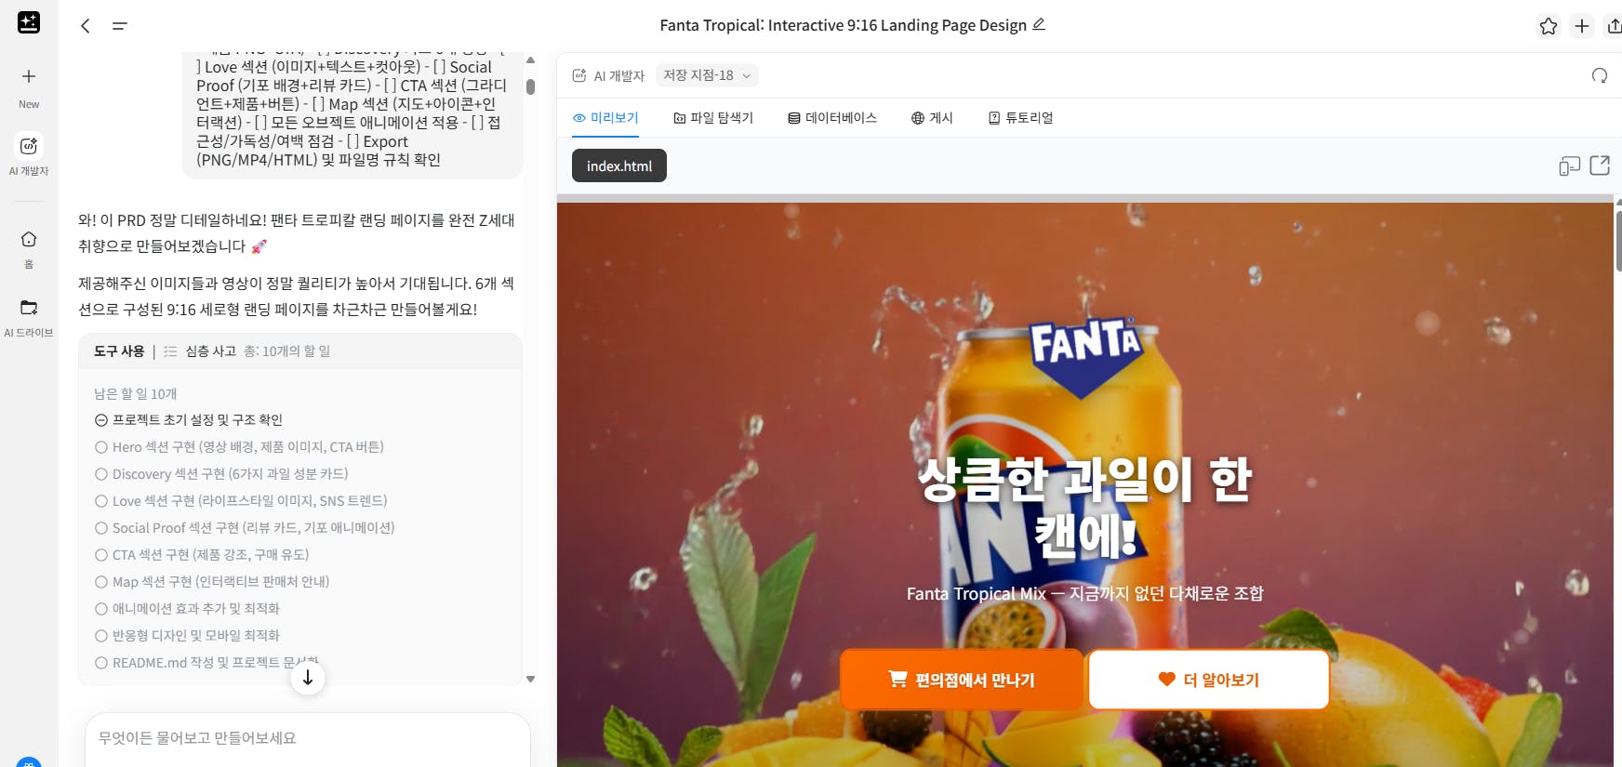Favorite the project with star icon
This screenshot has height=767, width=1622.
[x=1549, y=26]
